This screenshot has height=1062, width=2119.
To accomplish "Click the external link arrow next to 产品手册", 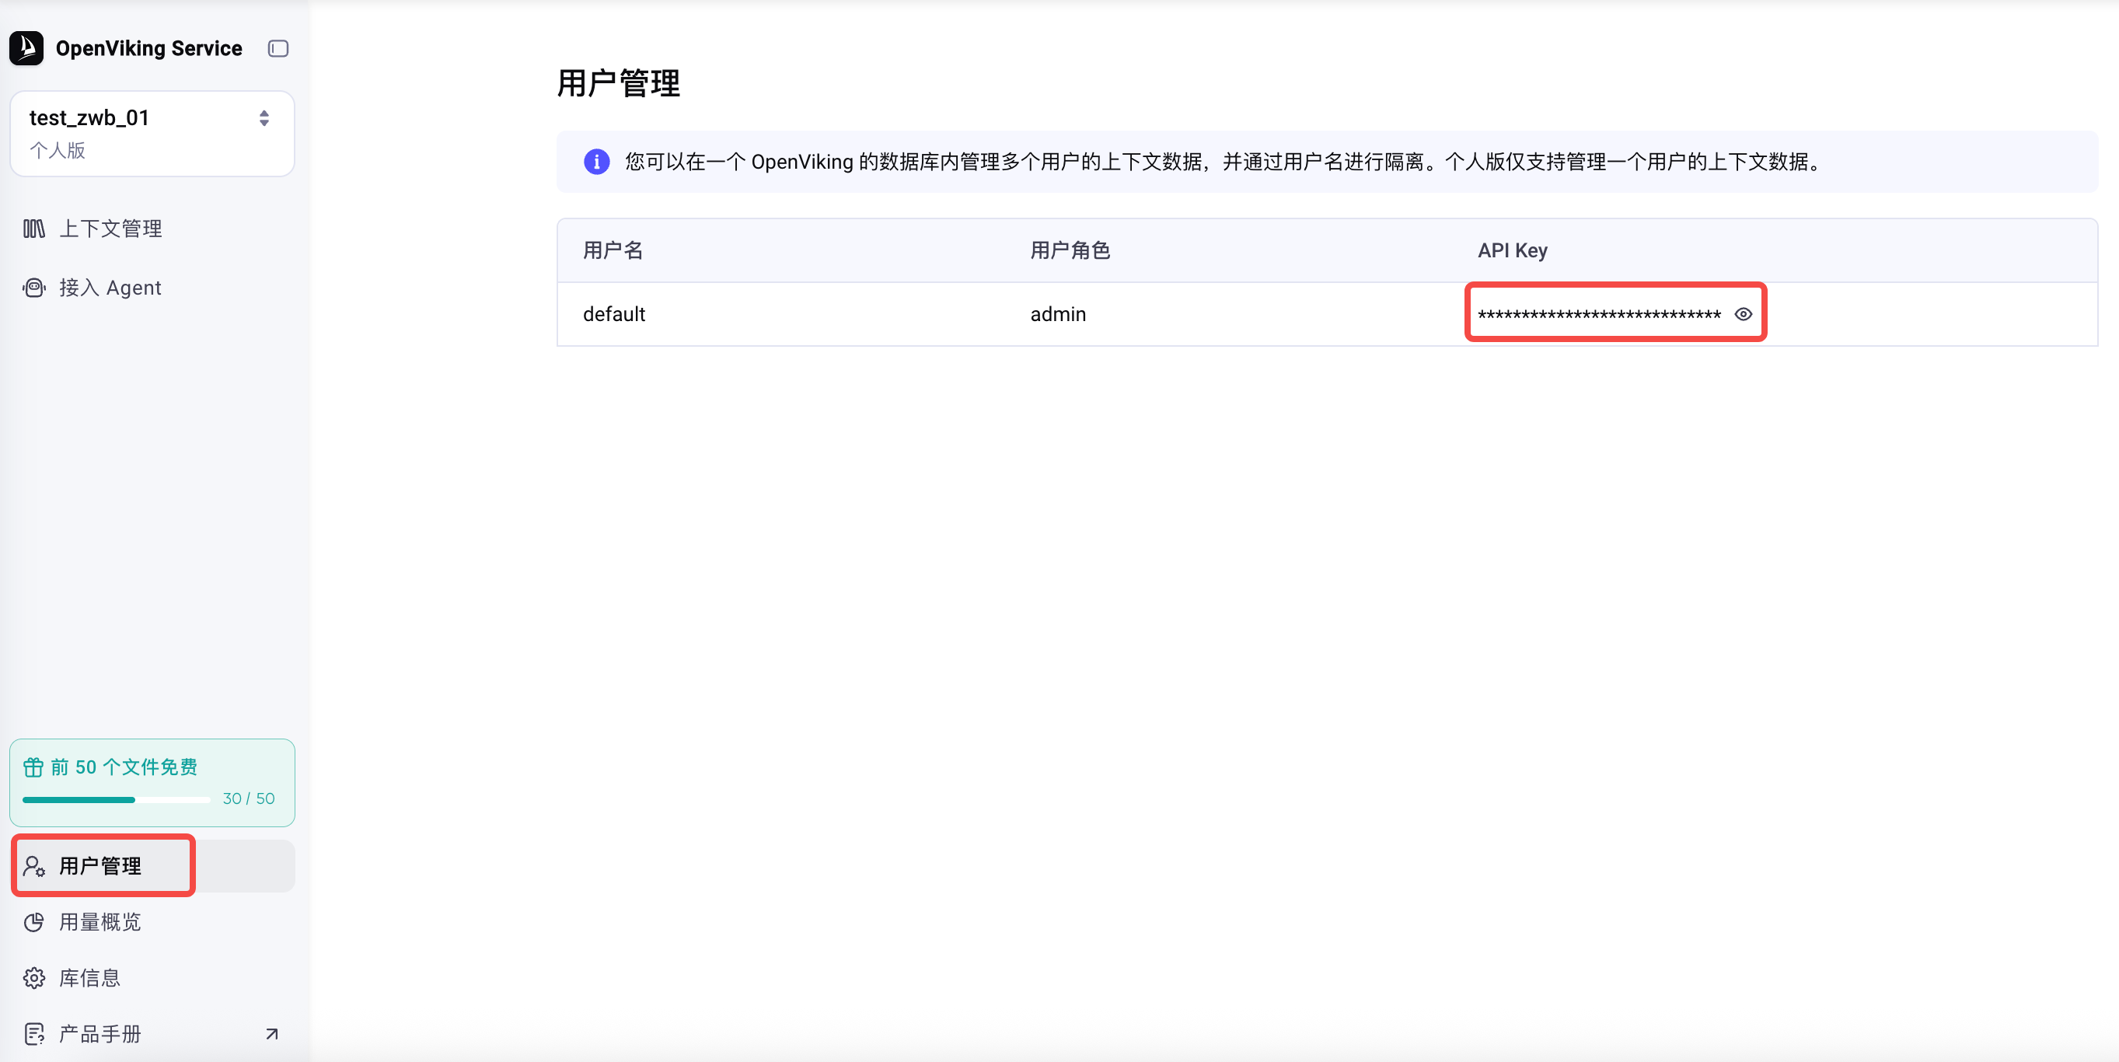I will pyautogui.click(x=271, y=1034).
